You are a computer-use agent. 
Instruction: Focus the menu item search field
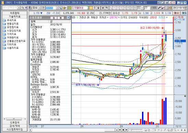click(x=10, y=8)
